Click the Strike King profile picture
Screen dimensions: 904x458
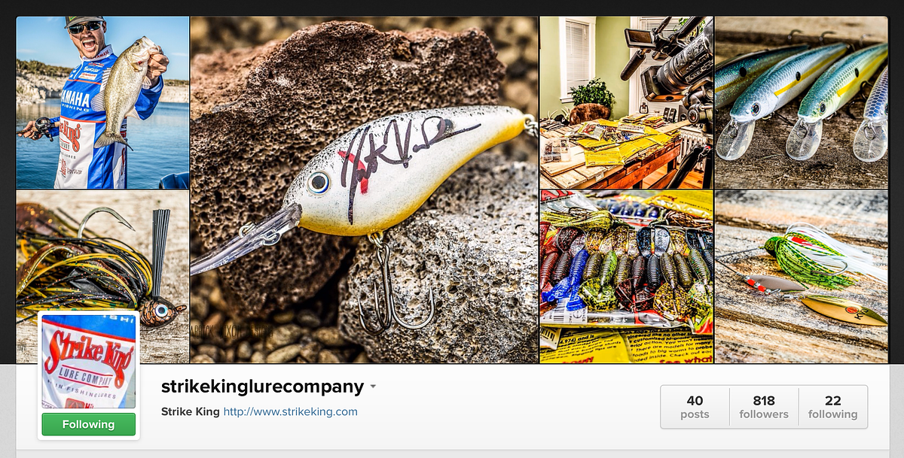tap(88, 362)
